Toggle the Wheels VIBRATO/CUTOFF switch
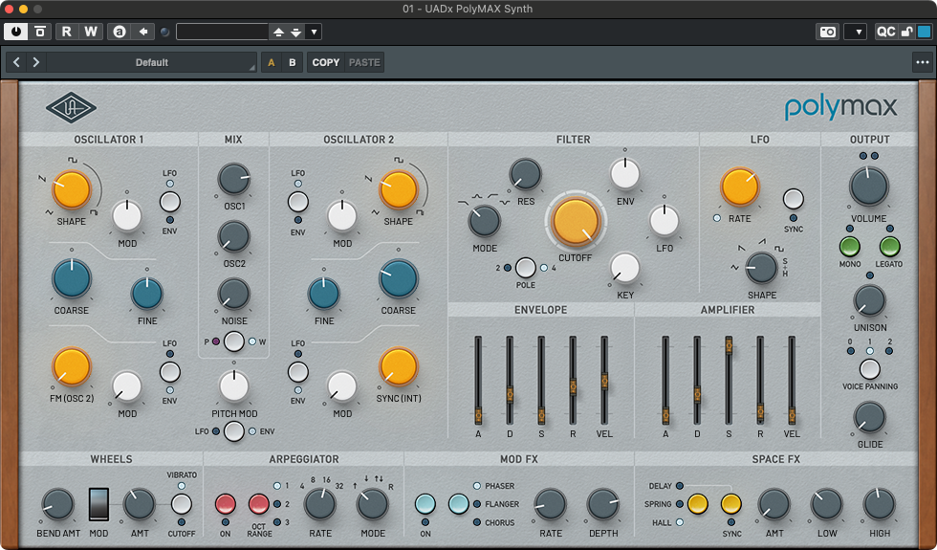The image size is (937, 550). click(x=181, y=504)
